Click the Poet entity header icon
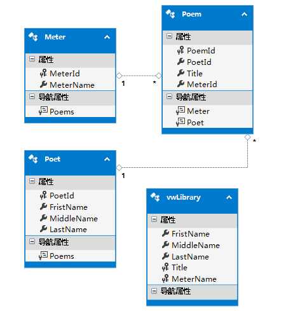The width and height of the screenshot is (286, 311). click(33, 159)
